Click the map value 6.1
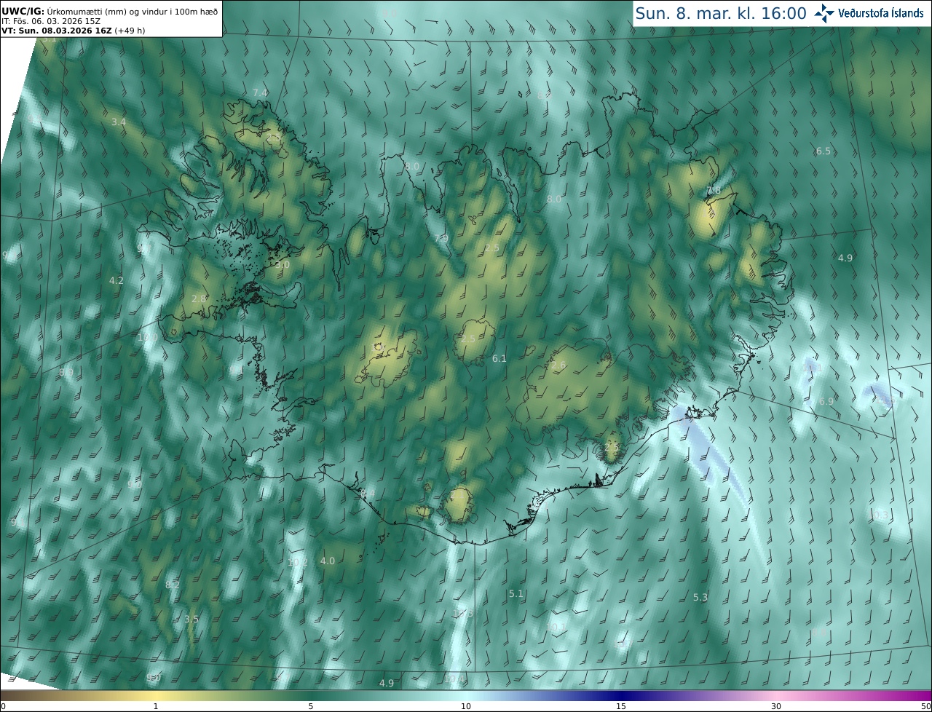The height and width of the screenshot is (712, 932). [x=499, y=359]
